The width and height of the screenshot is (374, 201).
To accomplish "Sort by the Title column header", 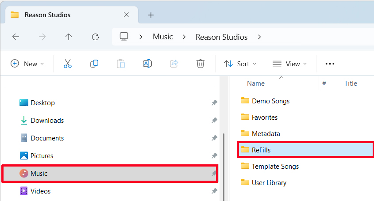I will [x=351, y=83].
